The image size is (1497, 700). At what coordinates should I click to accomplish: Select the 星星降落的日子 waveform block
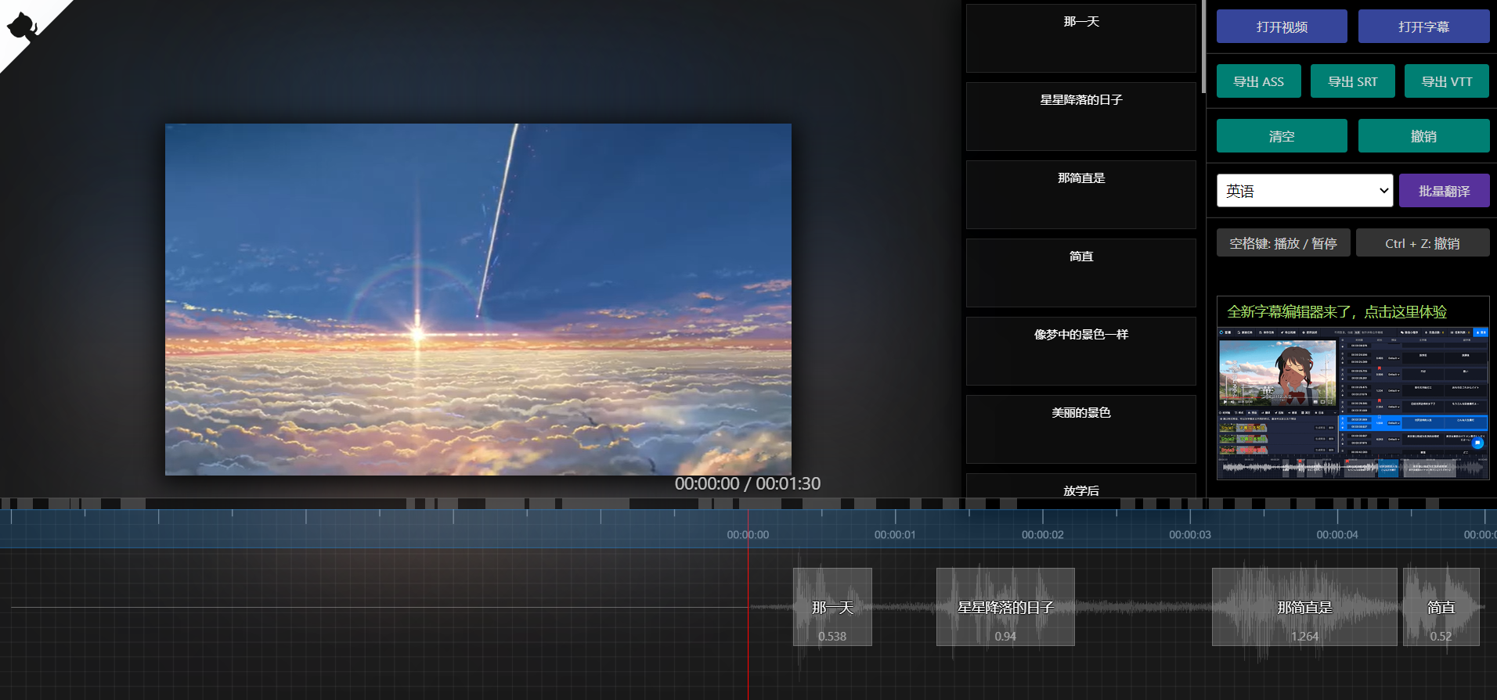point(1005,607)
